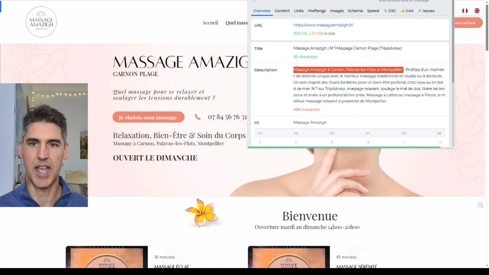Image resolution: width=489 pixels, height=275 pixels.
Task: Click 'Je choisis mon massage' button
Action: [x=148, y=117]
